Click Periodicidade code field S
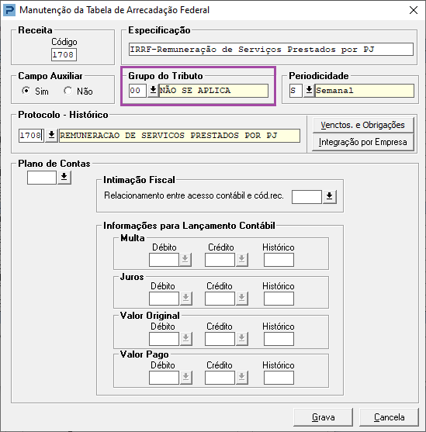Viewport: 426px width, 432px height. (x=296, y=91)
